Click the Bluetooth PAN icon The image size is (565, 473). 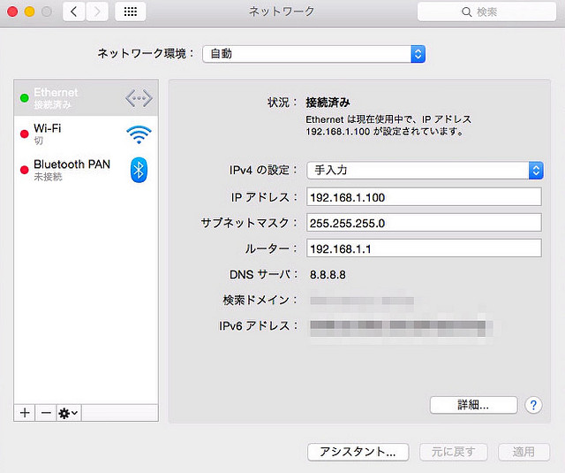click(x=139, y=170)
